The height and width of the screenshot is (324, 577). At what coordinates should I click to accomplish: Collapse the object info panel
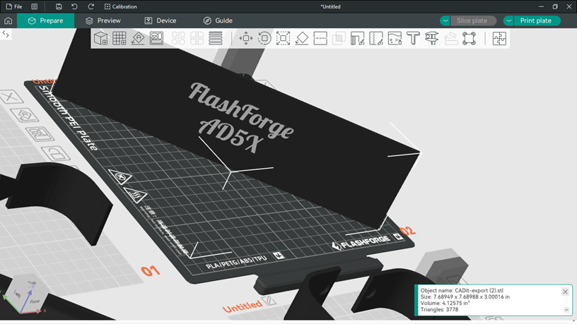566,310
